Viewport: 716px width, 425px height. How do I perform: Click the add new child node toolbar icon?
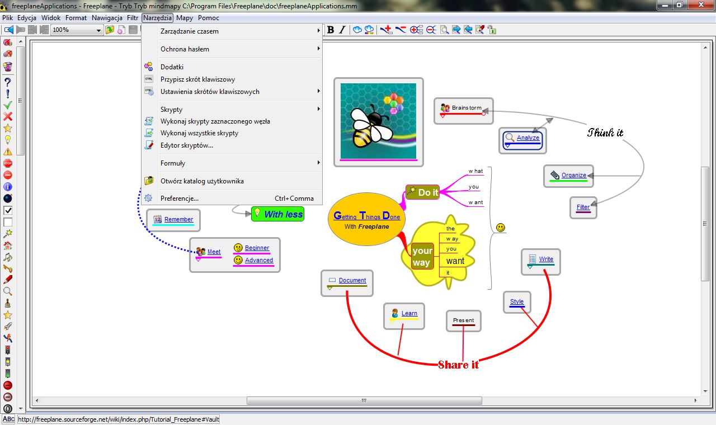point(386,30)
